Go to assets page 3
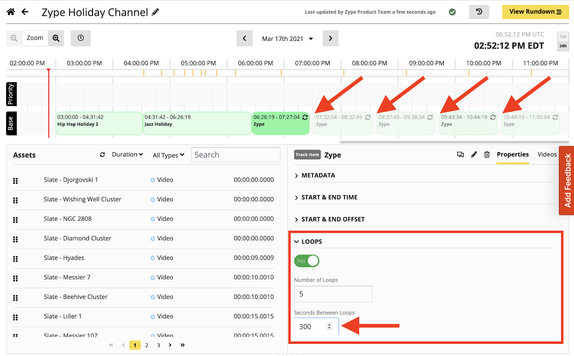The image size is (574, 356). coord(159,345)
